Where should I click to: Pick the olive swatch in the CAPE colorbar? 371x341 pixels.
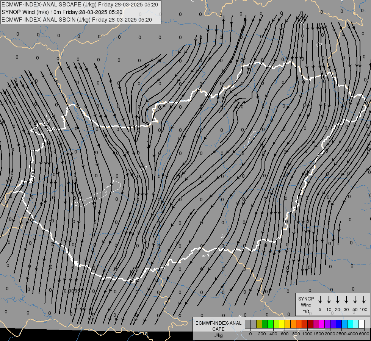259,324
